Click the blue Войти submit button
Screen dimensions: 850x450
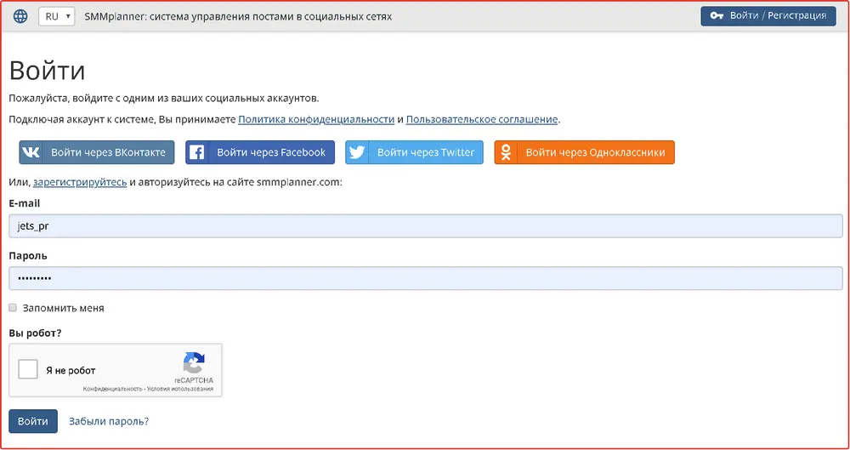pyautogui.click(x=33, y=421)
